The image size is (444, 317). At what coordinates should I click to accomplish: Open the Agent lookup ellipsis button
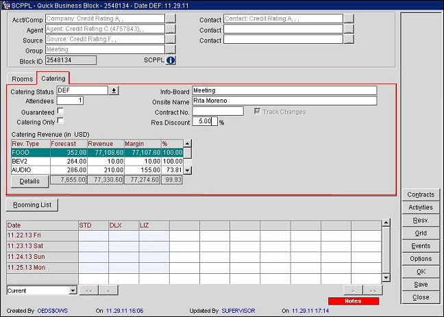pyautogui.click(x=170, y=30)
